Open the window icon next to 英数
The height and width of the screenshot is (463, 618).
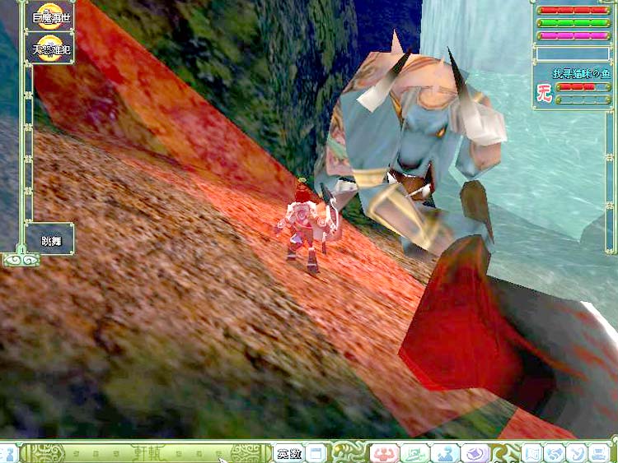[x=316, y=453]
